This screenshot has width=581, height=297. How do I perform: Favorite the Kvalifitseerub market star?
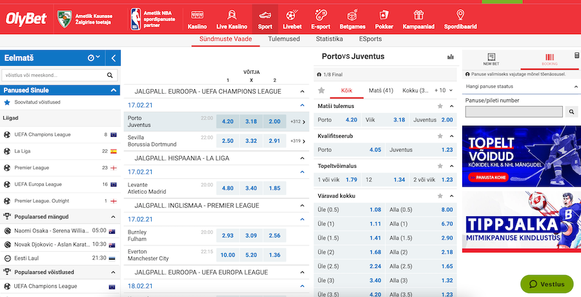(x=440, y=136)
